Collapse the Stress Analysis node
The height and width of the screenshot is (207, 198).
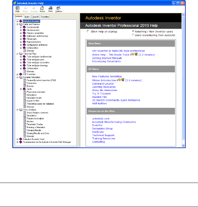(17, 110)
